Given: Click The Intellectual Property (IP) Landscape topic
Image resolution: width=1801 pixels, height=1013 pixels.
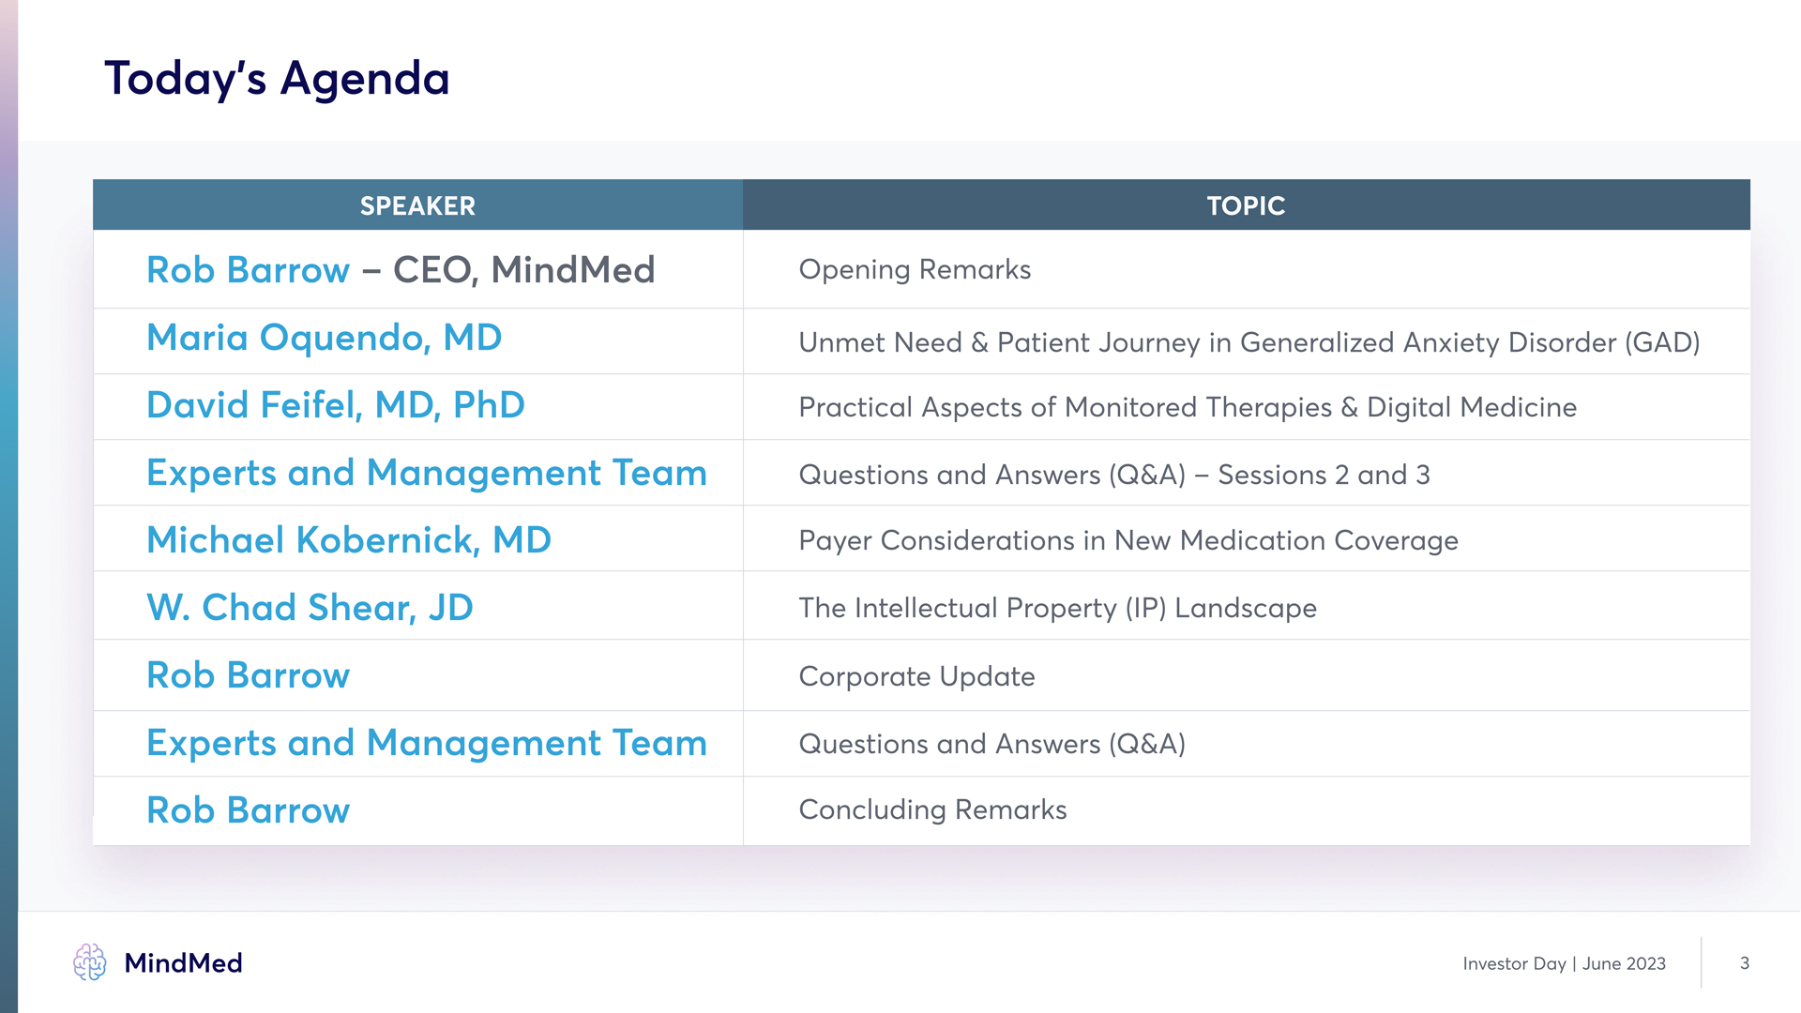Looking at the screenshot, I should pyautogui.click(x=1057, y=608).
